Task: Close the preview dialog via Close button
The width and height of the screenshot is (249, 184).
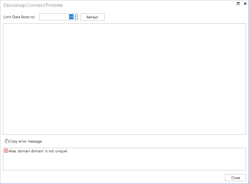Action: (236, 178)
